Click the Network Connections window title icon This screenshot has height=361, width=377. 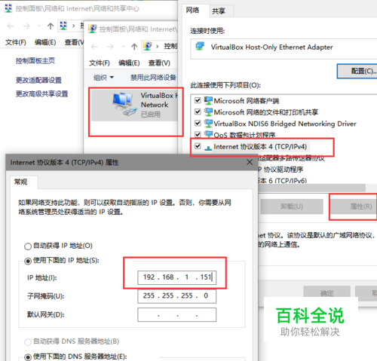point(92,29)
